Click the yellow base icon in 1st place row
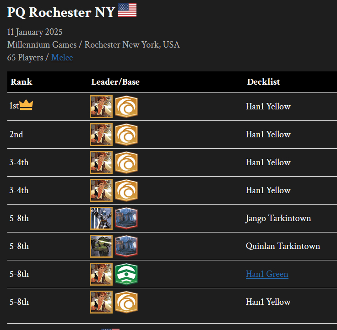Image resolution: width=337 pixels, height=330 pixels. coord(126,107)
